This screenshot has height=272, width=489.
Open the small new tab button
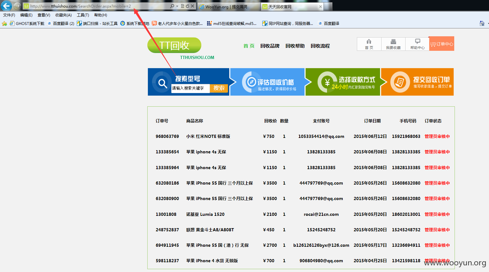[328, 6]
